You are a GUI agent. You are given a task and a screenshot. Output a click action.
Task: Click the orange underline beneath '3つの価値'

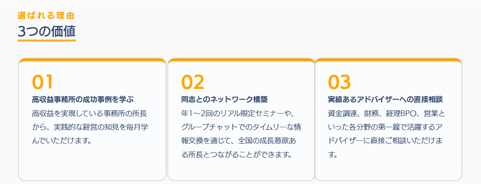(x=47, y=40)
